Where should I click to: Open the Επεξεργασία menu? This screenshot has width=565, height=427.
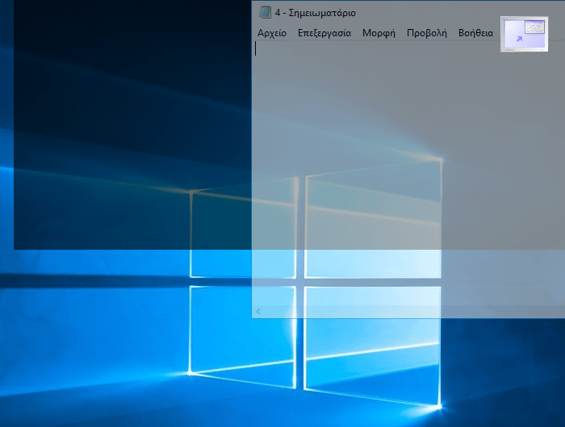point(324,33)
